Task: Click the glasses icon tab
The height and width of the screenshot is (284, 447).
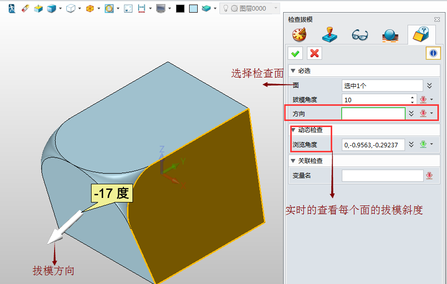Action: coord(360,35)
